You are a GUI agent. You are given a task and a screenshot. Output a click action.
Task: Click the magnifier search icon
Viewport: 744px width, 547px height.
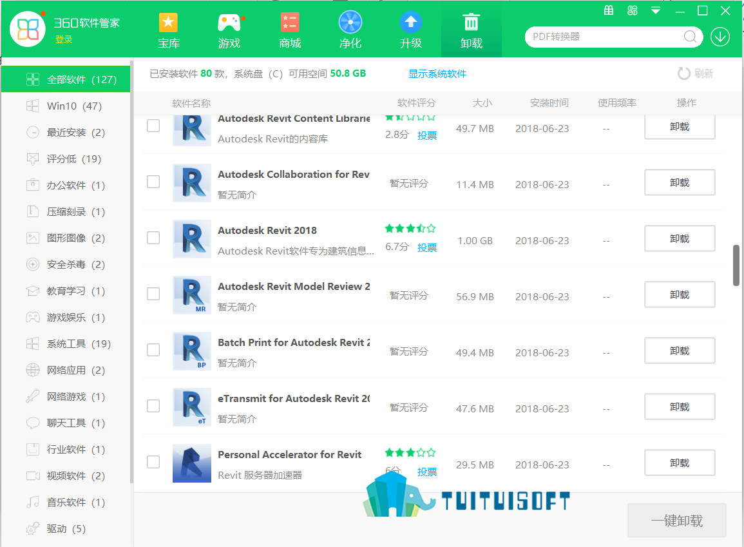[x=691, y=37]
